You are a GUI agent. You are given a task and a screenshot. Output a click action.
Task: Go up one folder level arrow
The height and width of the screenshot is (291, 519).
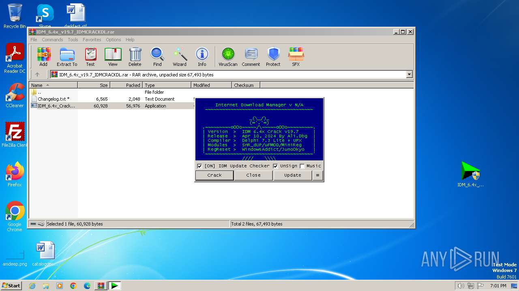point(37,74)
